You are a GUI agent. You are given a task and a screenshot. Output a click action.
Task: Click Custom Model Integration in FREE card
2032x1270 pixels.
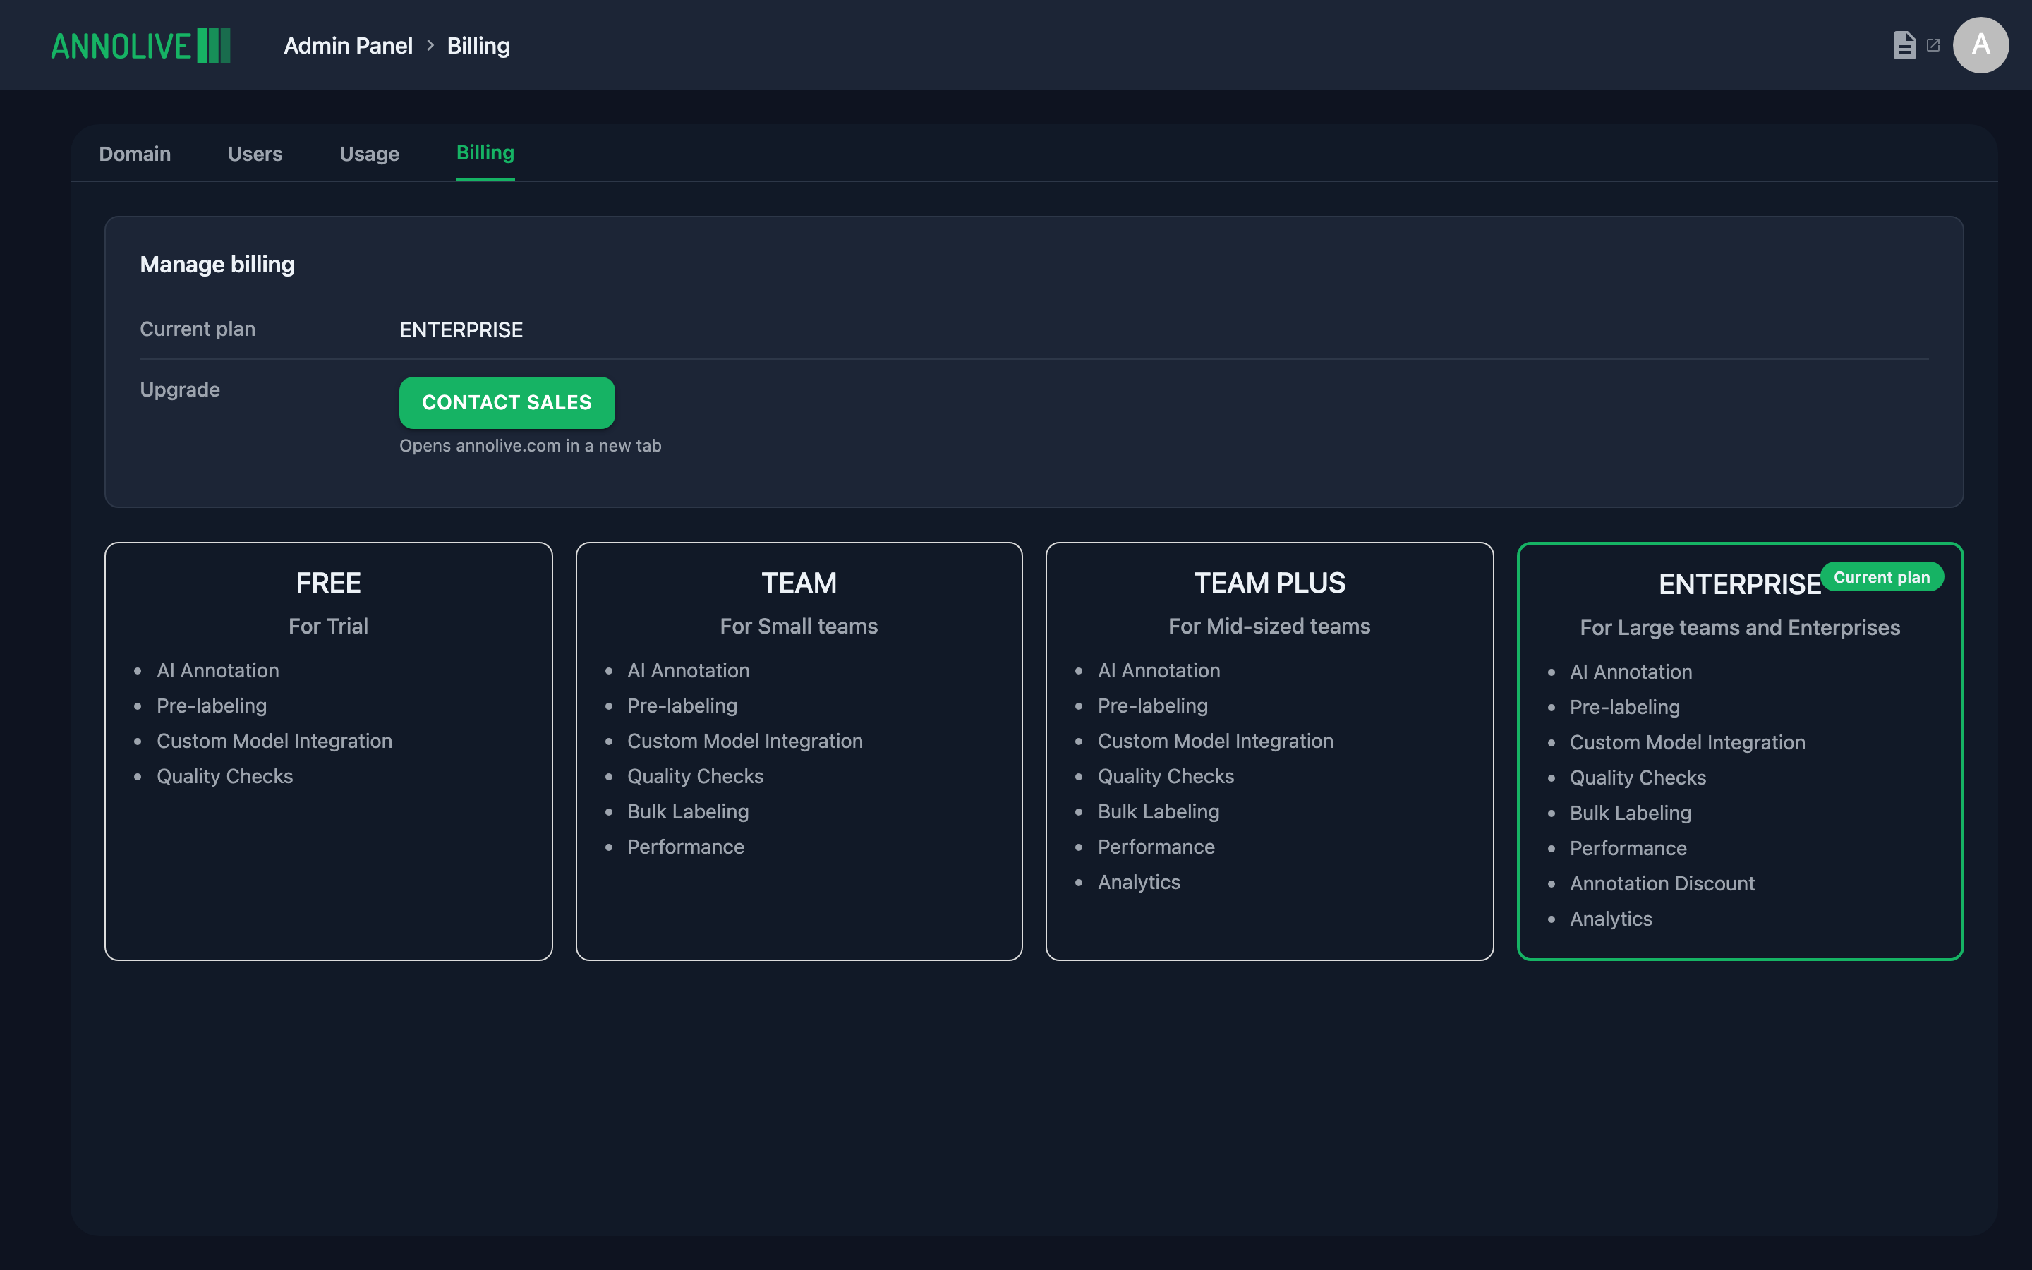click(x=274, y=741)
